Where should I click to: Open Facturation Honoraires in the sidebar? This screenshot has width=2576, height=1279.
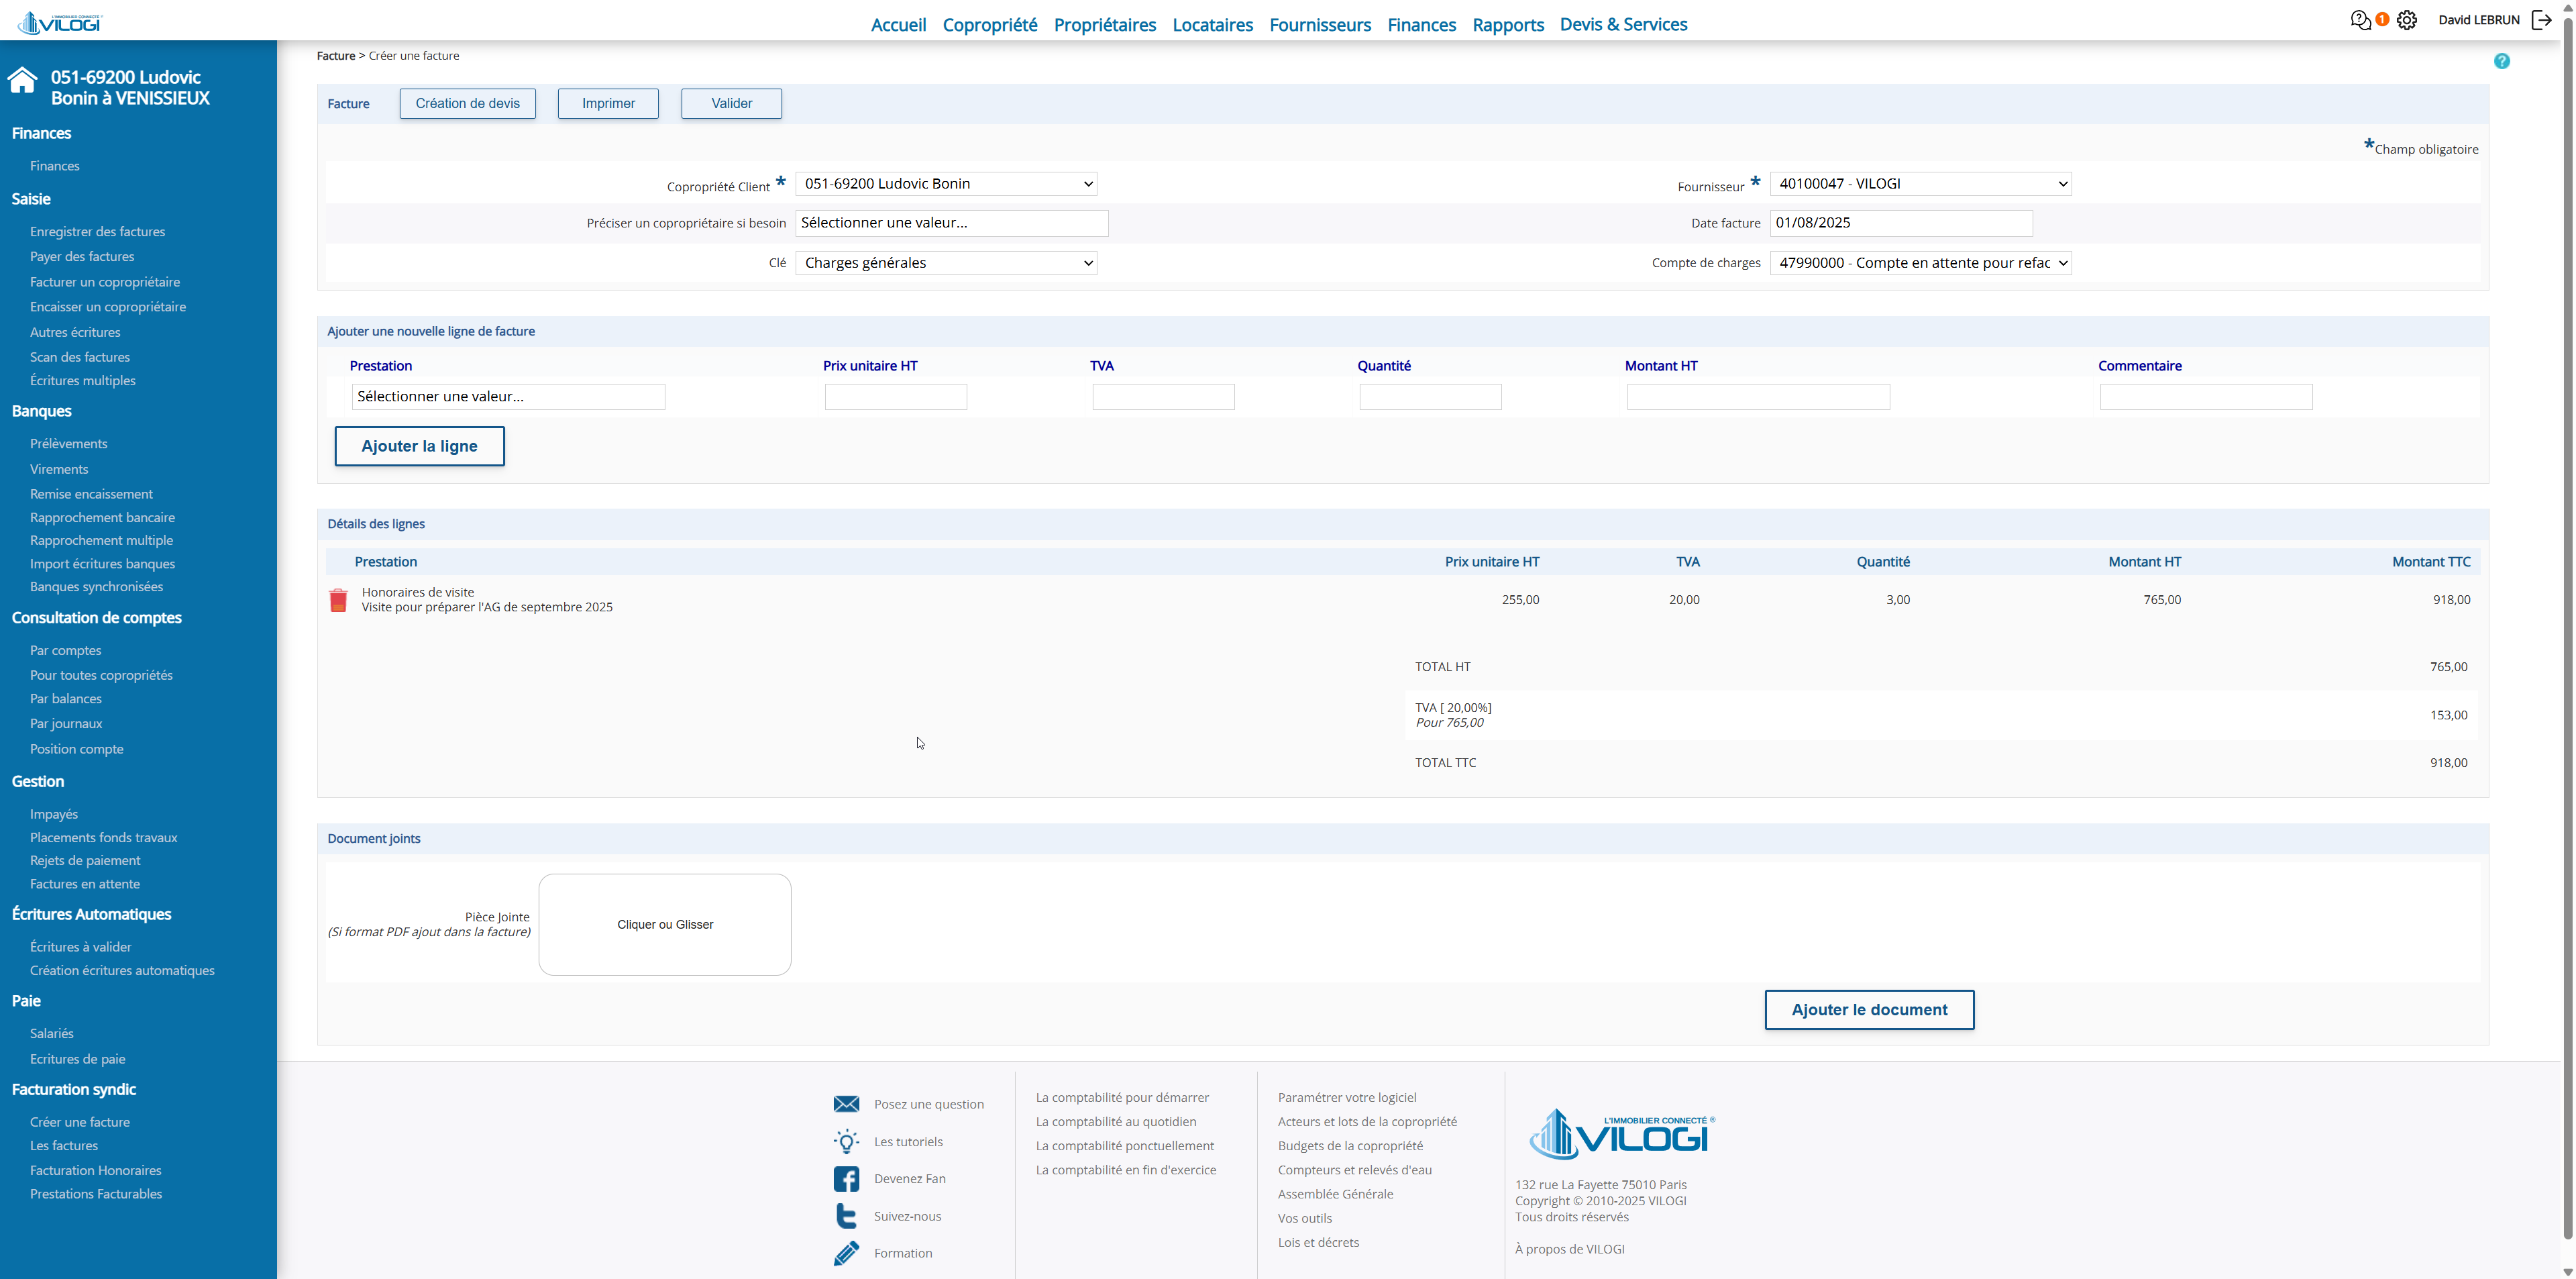(x=95, y=1171)
